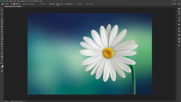Screen dimensions: 181x102
Task: Open the Layer menu
Action: pyautogui.click(x=14, y=1)
